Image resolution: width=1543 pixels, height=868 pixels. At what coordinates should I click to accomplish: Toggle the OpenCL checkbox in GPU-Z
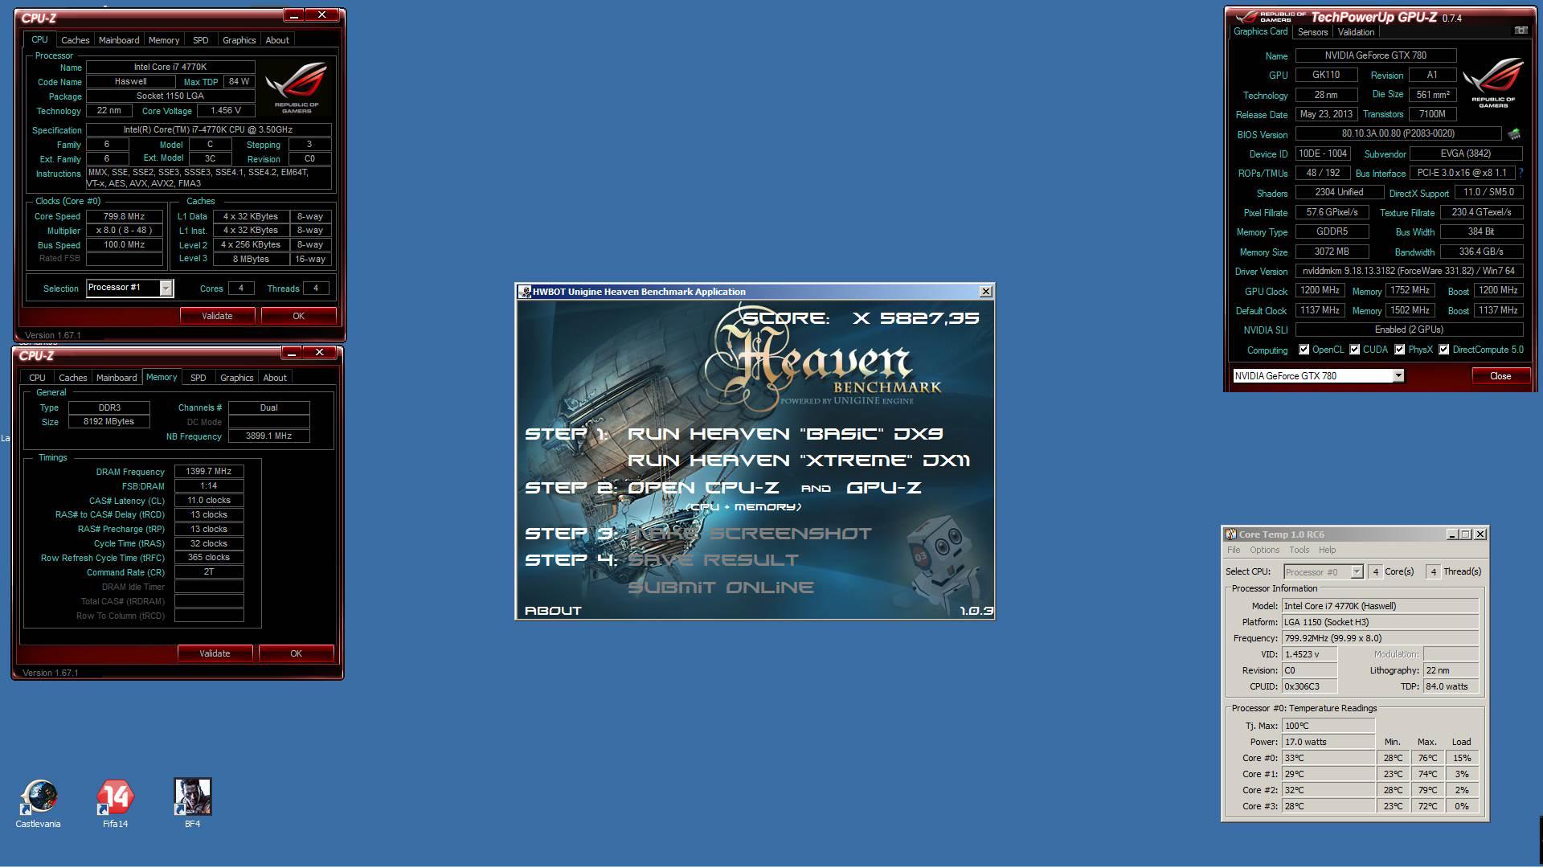[1304, 350]
